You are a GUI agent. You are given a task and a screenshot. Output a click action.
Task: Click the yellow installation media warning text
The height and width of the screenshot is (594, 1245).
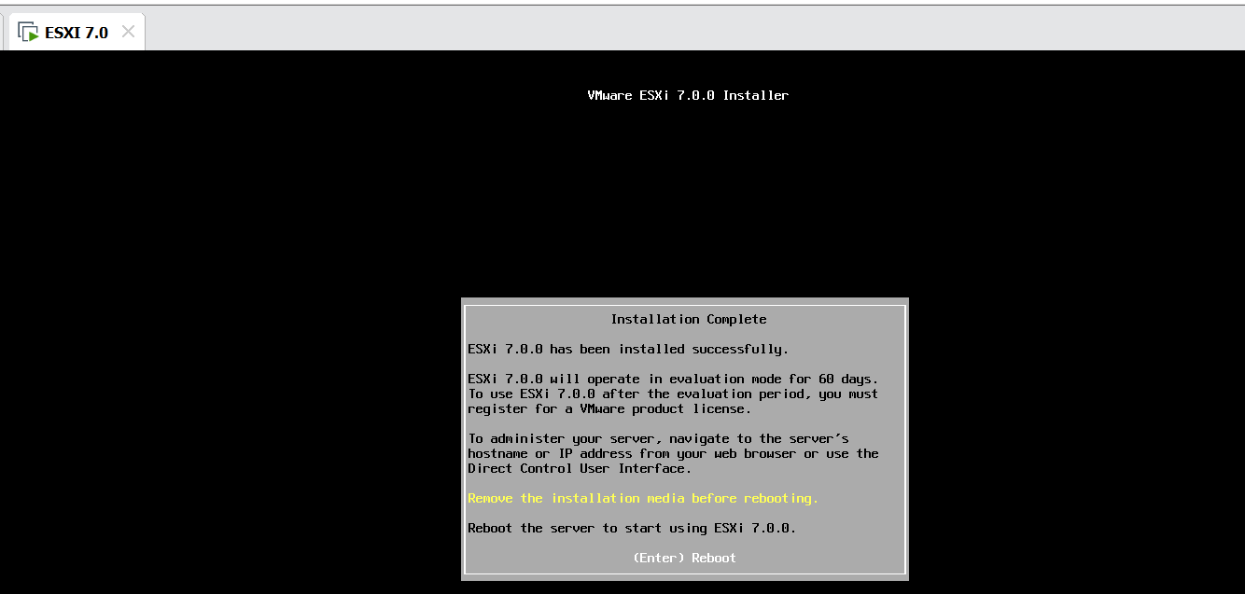[x=643, y=498]
